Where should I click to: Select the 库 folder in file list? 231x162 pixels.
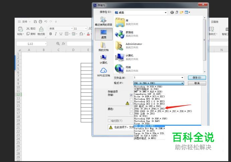click(x=127, y=22)
